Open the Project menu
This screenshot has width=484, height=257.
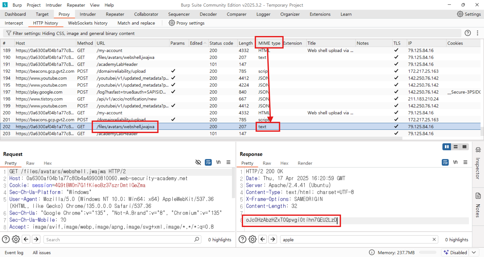[34, 5]
